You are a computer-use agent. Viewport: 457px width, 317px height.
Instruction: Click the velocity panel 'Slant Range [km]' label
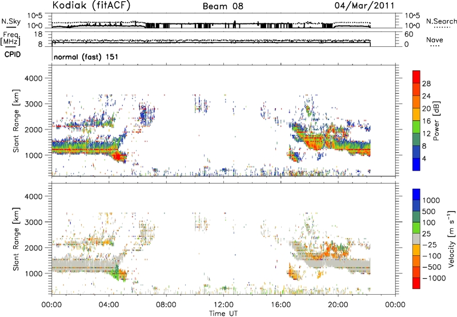click(x=16, y=239)
